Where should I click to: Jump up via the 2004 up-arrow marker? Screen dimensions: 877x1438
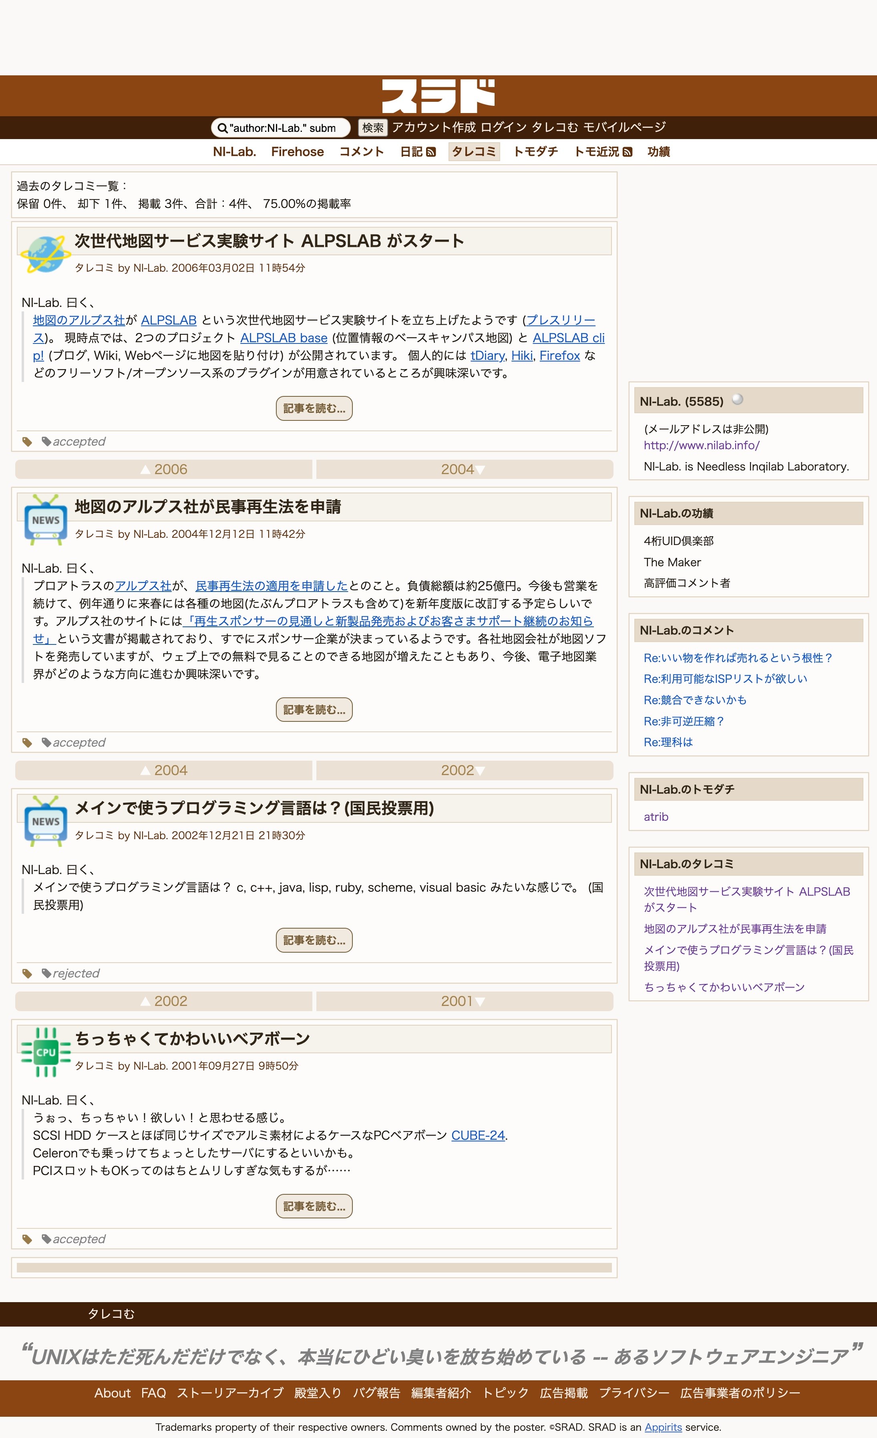(x=164, y=770)
